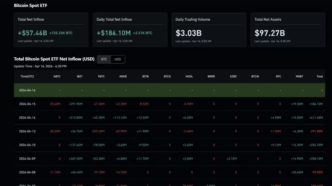This screenshot has height=186, width=332.
Task: Click the HODL column header
Action: point(189,76)
